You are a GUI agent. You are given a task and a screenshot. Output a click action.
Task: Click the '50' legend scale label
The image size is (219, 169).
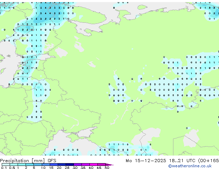point(107,168)
